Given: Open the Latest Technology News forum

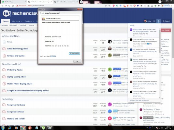Looking at the screenshot, I should pyautogui.click(x=18, y=49).
